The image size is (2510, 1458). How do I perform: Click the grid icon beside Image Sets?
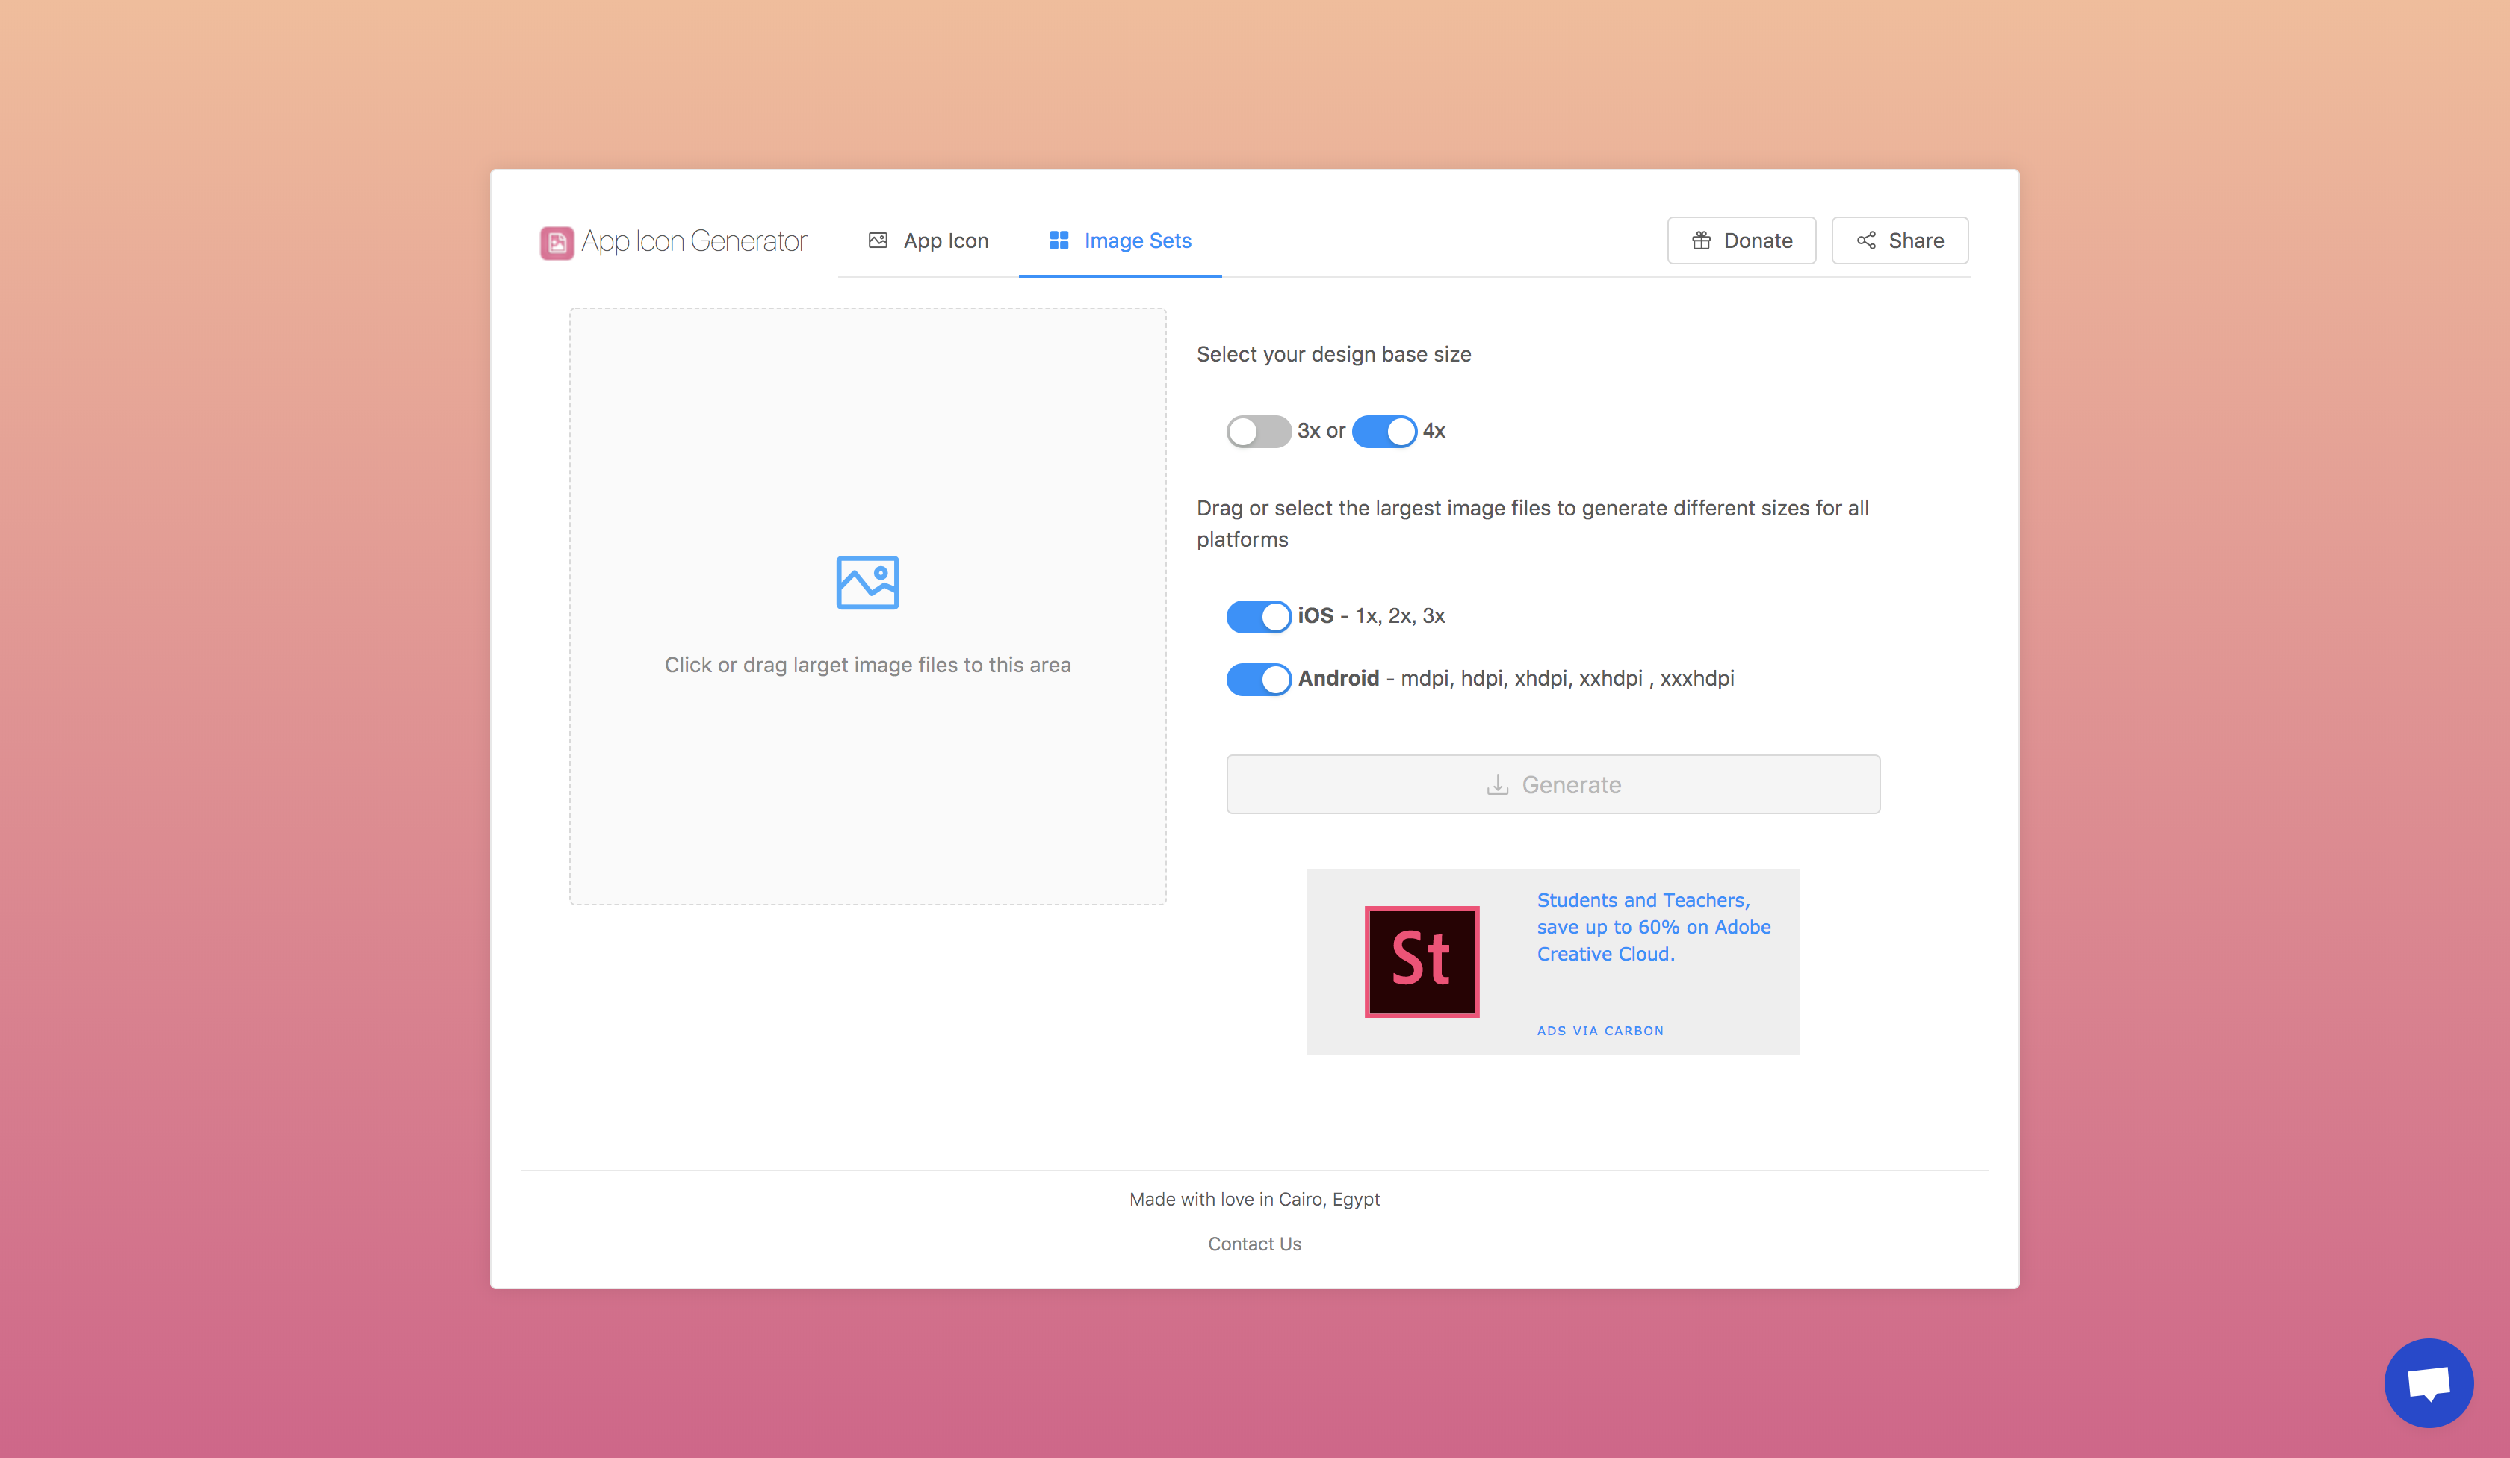[x=1060, y=240]
